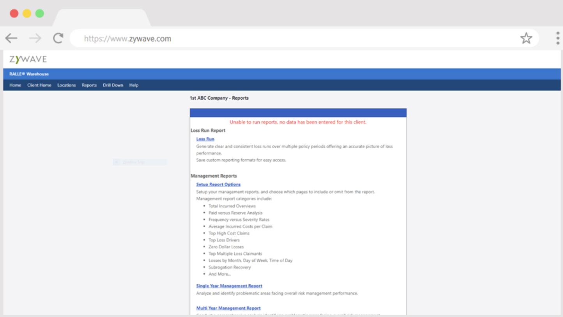563x317 pixels.
Task: Open the Locations menu
Action: coord(66,85)
